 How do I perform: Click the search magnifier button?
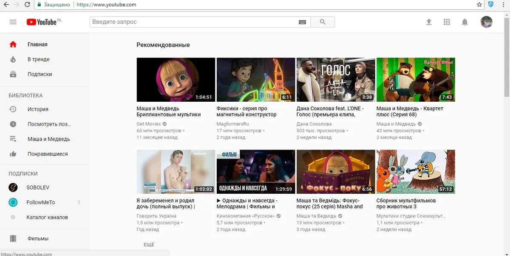click(323, 22)
